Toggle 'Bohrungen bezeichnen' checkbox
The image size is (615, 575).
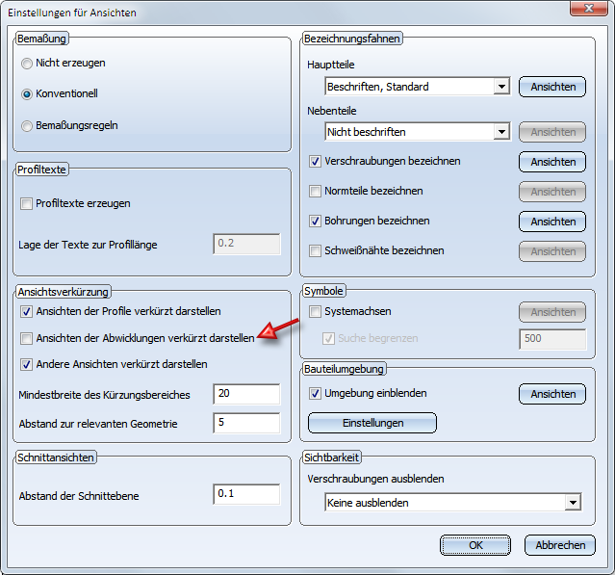click(315, 221)
